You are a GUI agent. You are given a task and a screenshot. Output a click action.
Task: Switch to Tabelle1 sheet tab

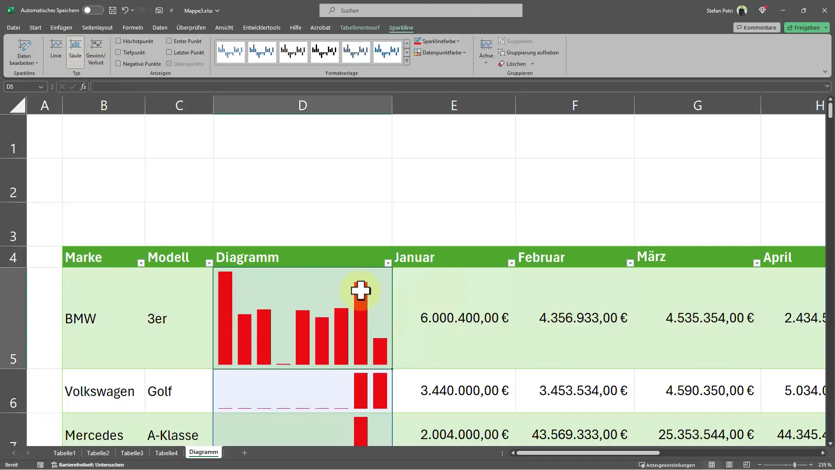[64, 453]
